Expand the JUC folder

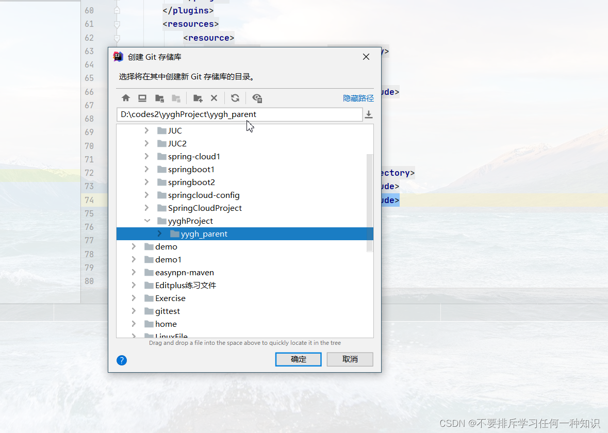[146, 130]
